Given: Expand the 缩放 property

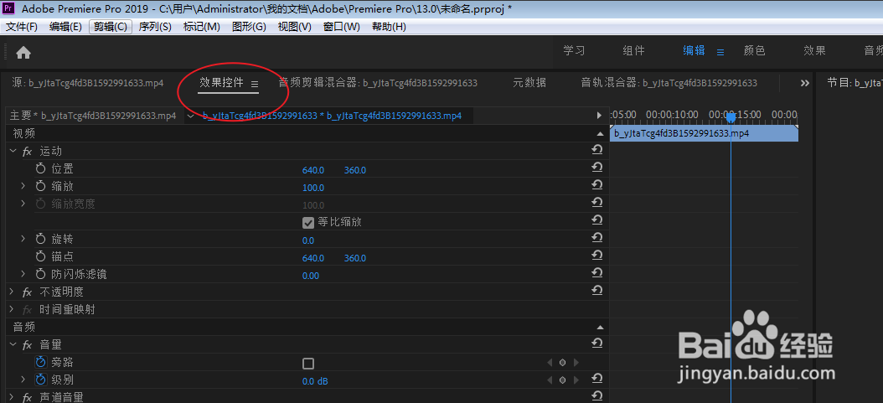Looking at the screenshot, I should [x=23, y=186].
